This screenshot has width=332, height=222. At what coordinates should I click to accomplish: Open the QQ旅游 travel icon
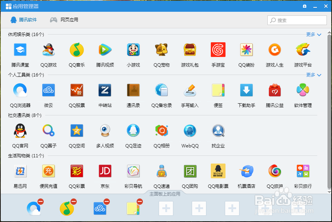point(275,171)
